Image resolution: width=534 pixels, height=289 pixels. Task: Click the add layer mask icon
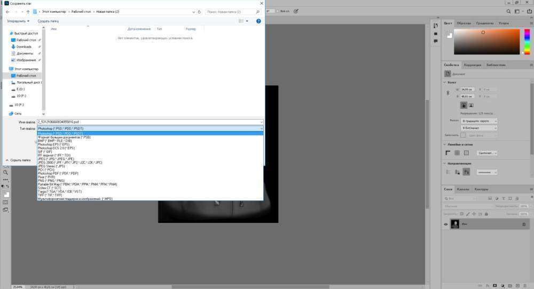coord(496,285)
